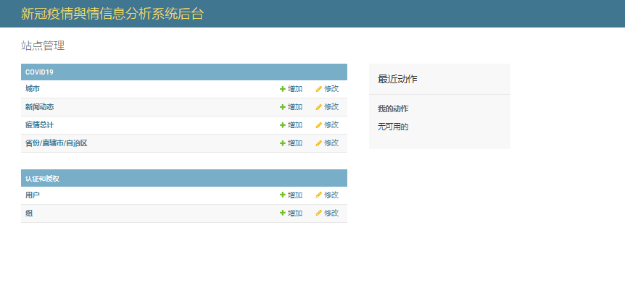Click the green plus icon for 城市

(x=283, y=89)
